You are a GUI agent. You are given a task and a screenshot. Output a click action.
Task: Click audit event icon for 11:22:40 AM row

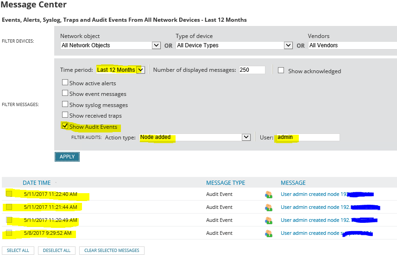[x=268, y=195]
